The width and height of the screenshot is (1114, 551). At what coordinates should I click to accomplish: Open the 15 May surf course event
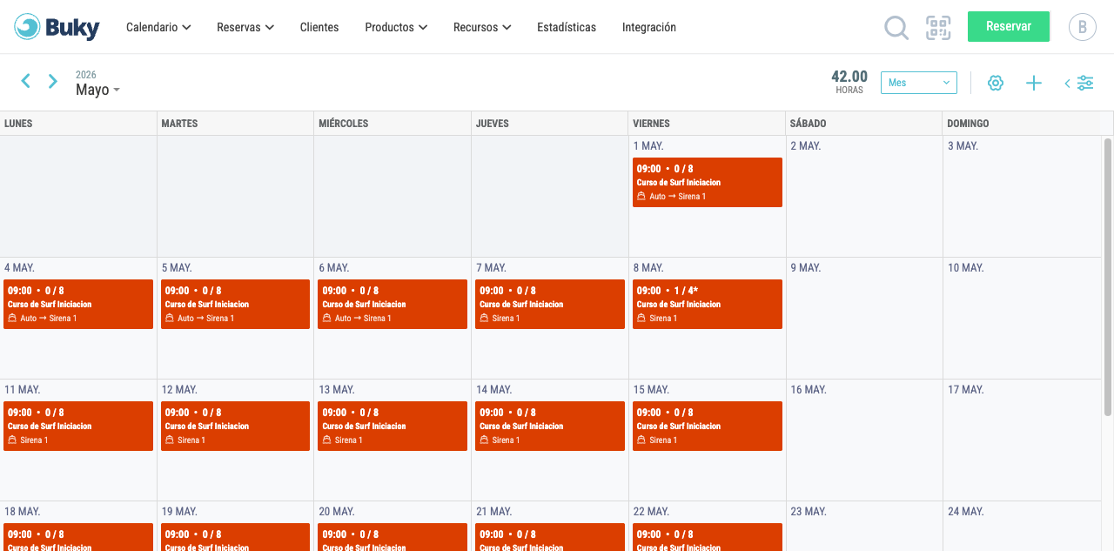pyautogui.click(x=708, y=426)
